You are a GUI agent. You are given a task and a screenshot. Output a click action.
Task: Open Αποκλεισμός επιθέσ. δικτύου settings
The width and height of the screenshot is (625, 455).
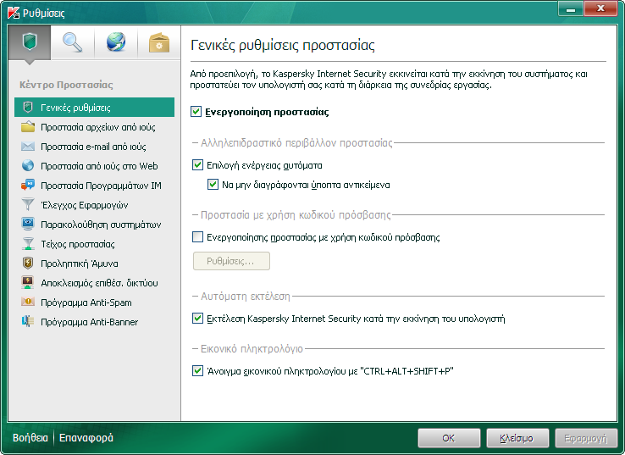[x=95, y=283]
